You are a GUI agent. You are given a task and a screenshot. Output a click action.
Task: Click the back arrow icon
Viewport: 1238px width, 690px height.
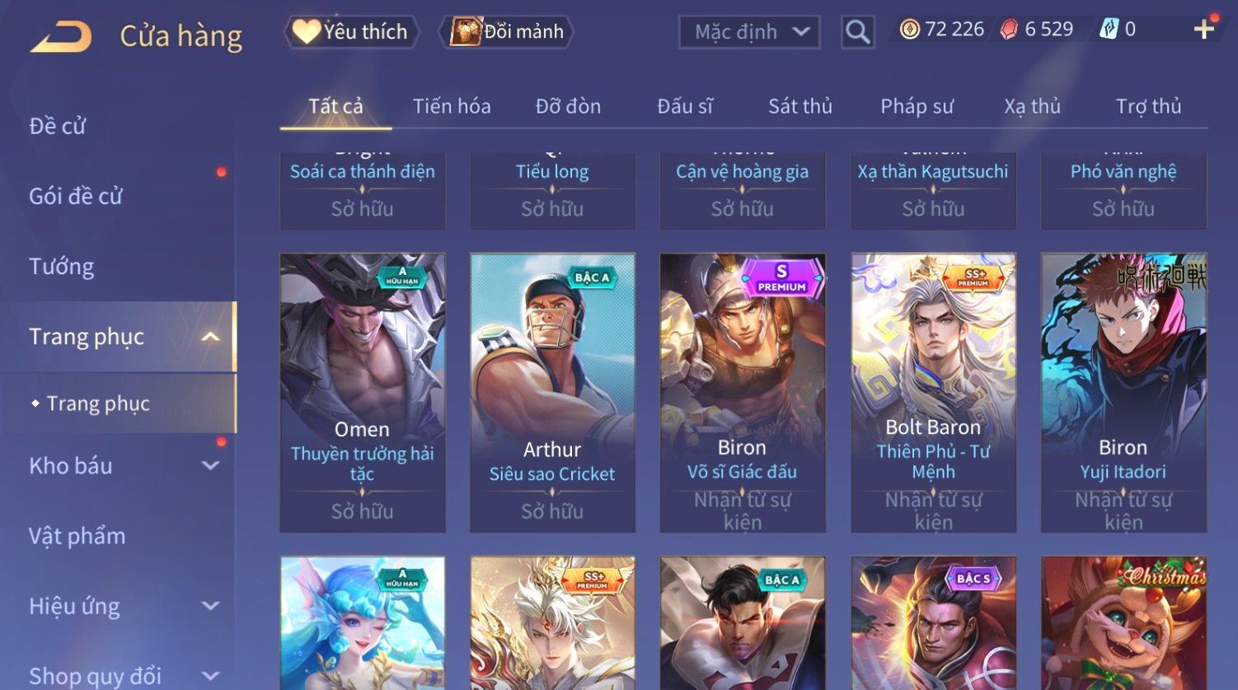61,37
